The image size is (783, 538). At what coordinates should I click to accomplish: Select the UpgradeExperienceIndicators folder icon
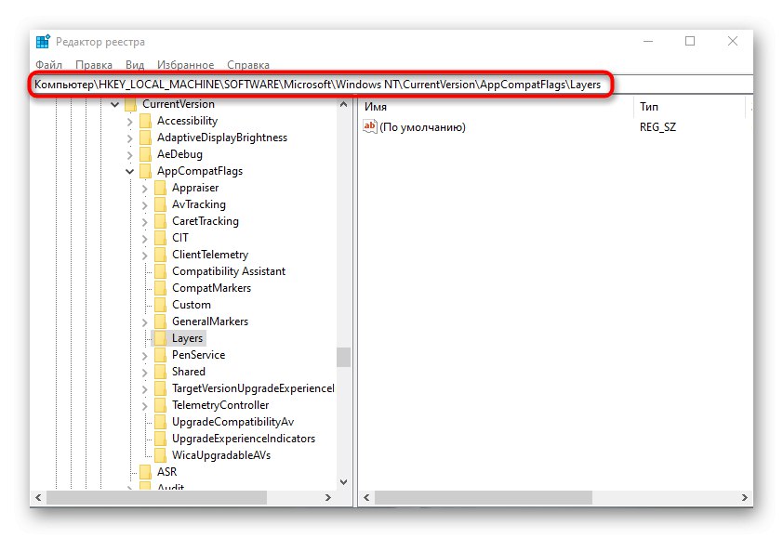tap(160, 439)
